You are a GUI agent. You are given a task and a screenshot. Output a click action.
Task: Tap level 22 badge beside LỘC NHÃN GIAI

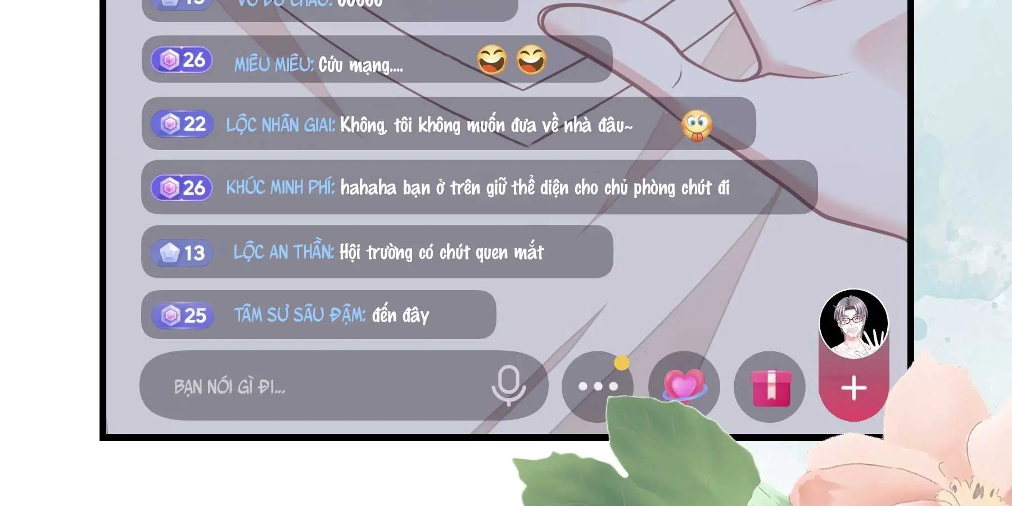tap(182, 124)
